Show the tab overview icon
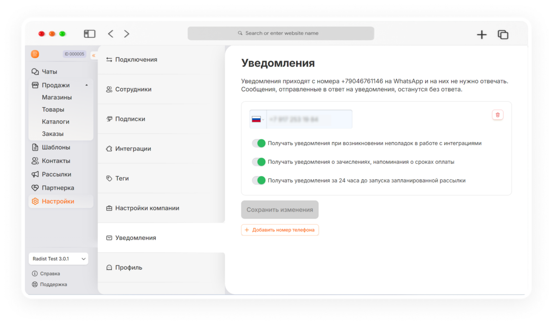 tap(503, 35)
